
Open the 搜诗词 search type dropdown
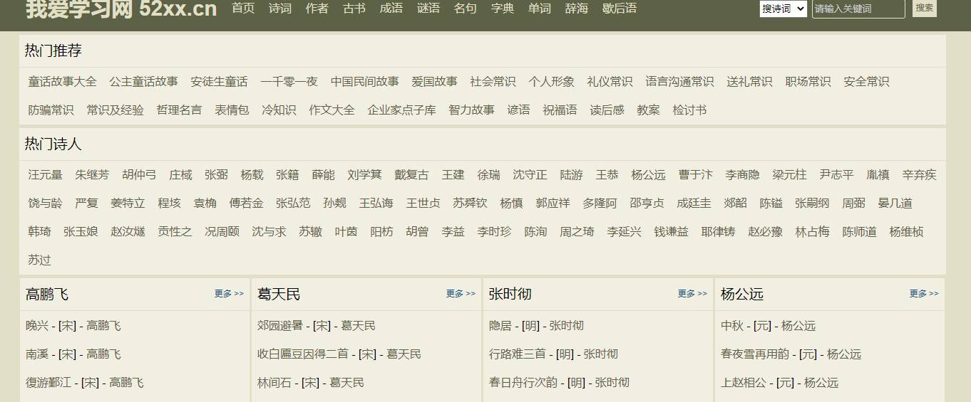(x=783, y=9)
